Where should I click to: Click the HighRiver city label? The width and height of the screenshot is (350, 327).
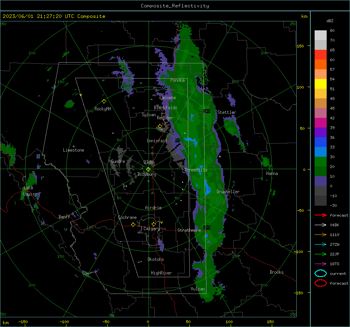161,273
